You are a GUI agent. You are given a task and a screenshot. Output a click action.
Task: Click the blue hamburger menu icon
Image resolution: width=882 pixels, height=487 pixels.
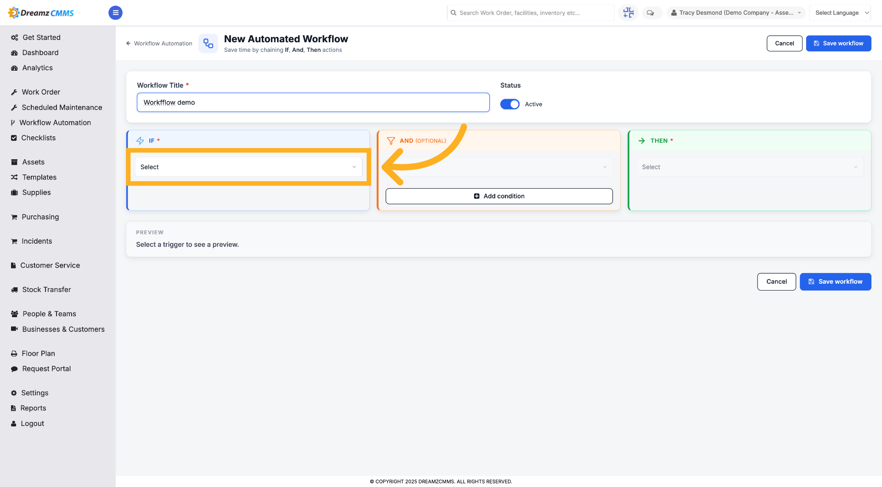pos(115,13)
